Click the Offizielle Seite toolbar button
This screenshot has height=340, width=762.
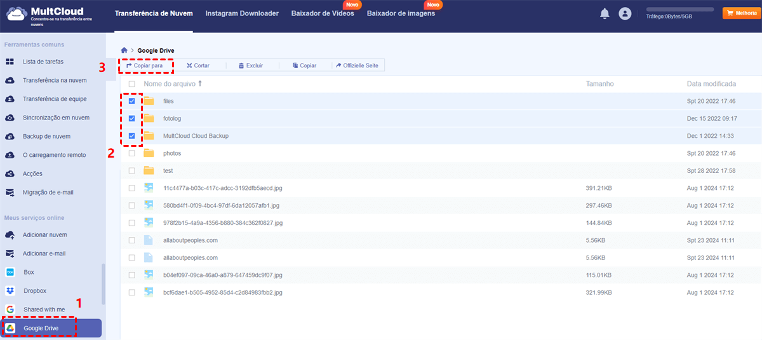pos(357,65)
